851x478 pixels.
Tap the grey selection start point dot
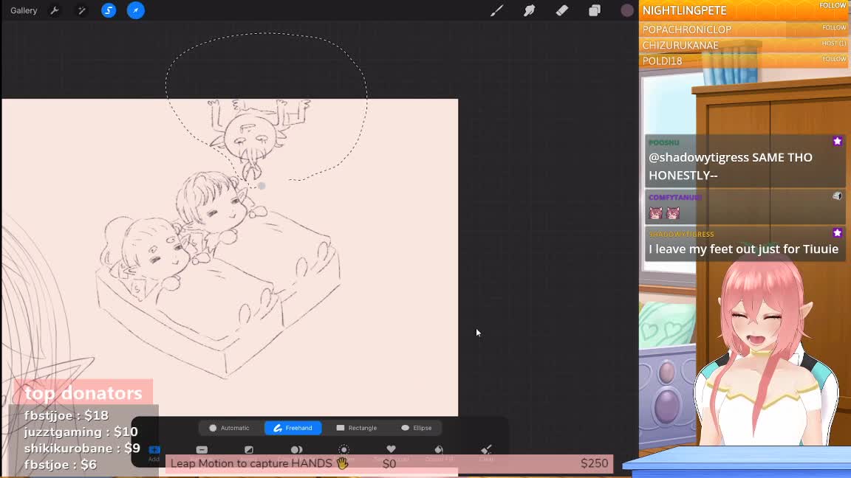click(262, 186)
